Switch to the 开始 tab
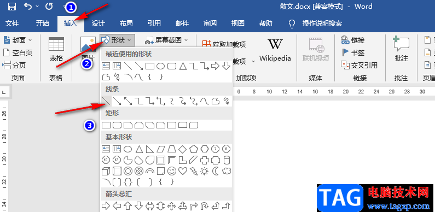The width and height of the screenshot is (435, 212). click(x=43, y=23)
